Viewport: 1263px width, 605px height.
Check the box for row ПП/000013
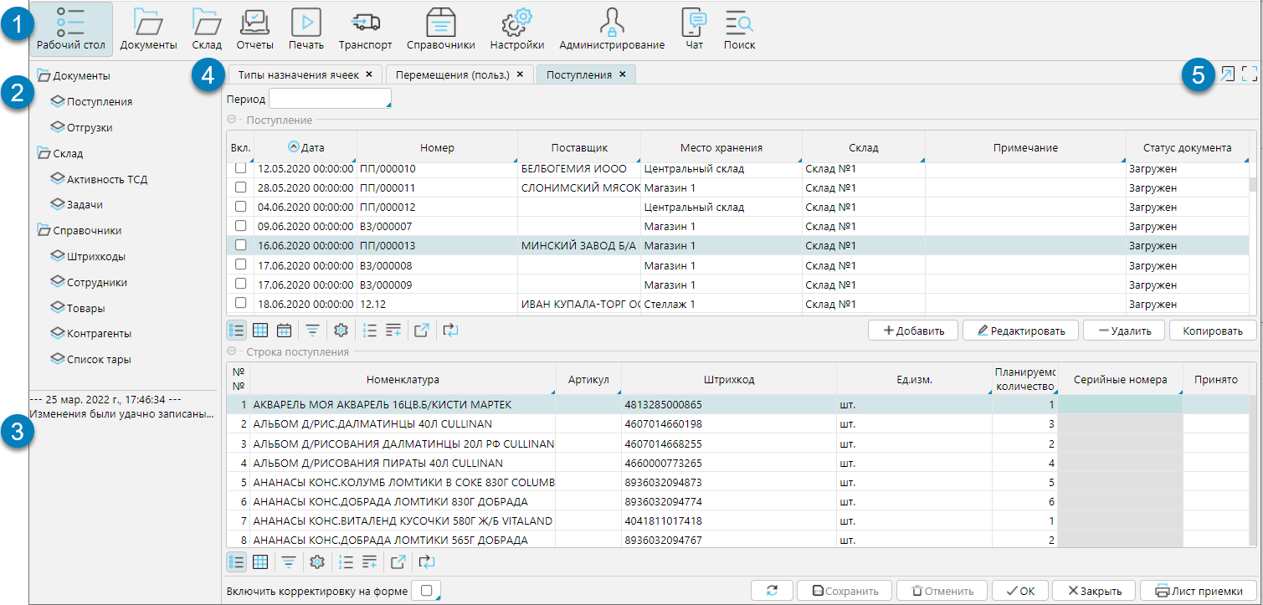point(241,246)
